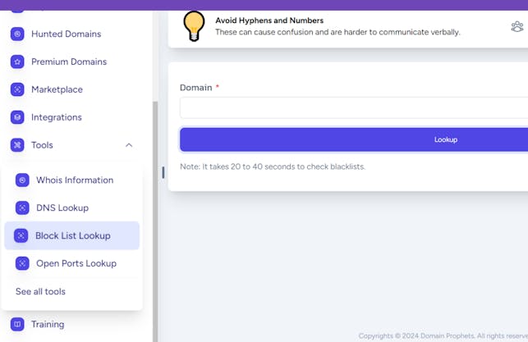Click the Hunted Domains sidebar icon

tap(17, 34)
